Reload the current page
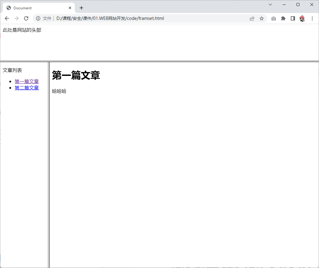The width and height of the screenshot is (319, 268). pos(26,18)
